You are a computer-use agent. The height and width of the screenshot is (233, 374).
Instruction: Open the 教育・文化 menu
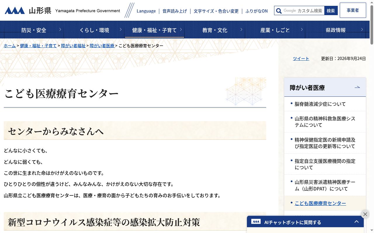point(215,30)
